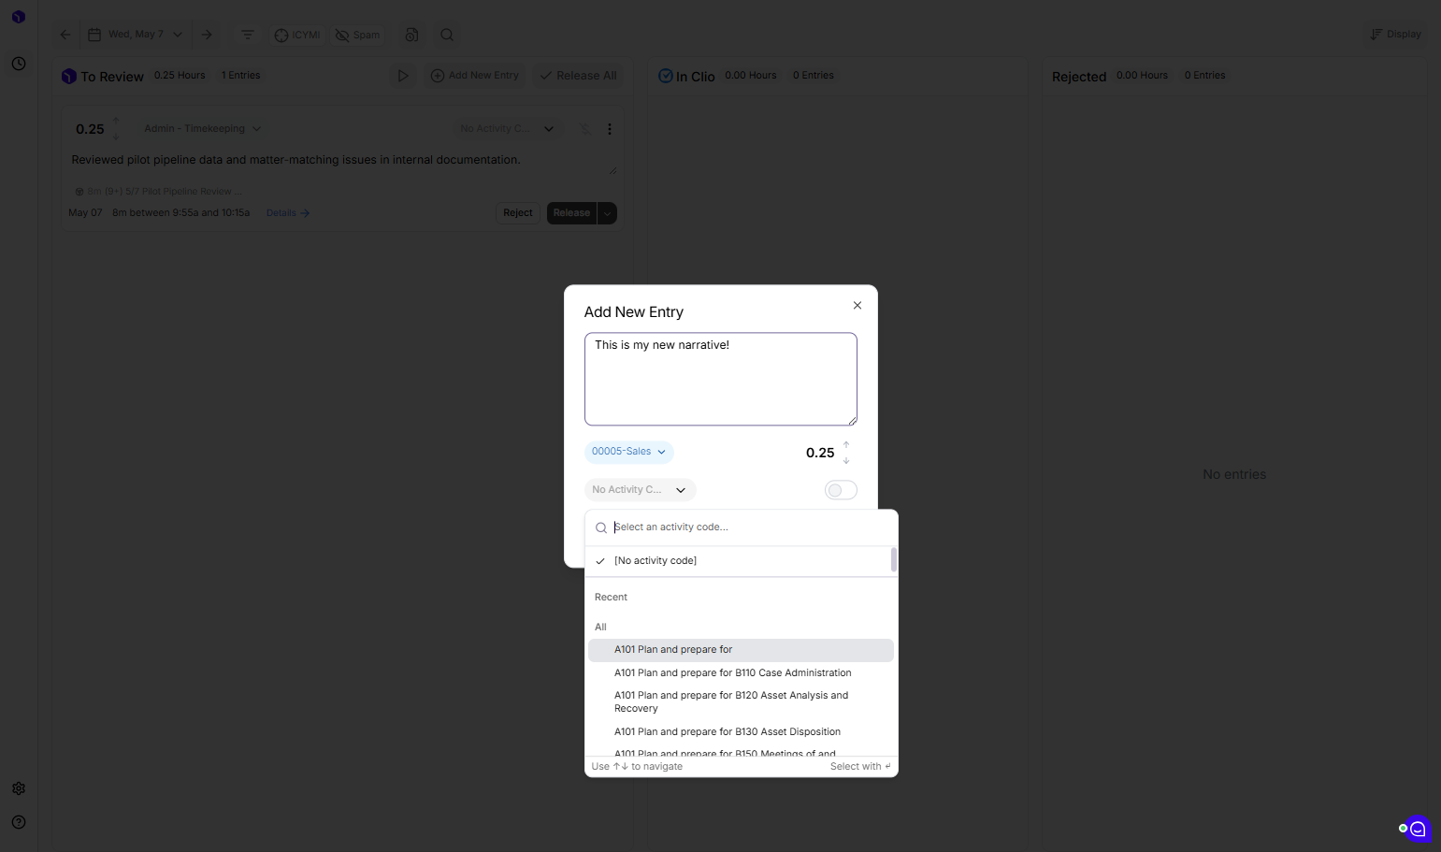This screenshot has height=852, width=1441.
Task: Open the Release button's dropdown caret
Action: (607, 213)
